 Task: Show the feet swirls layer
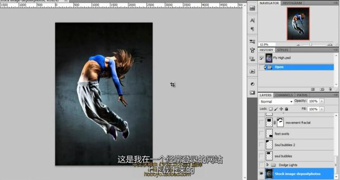pos(261,133)
